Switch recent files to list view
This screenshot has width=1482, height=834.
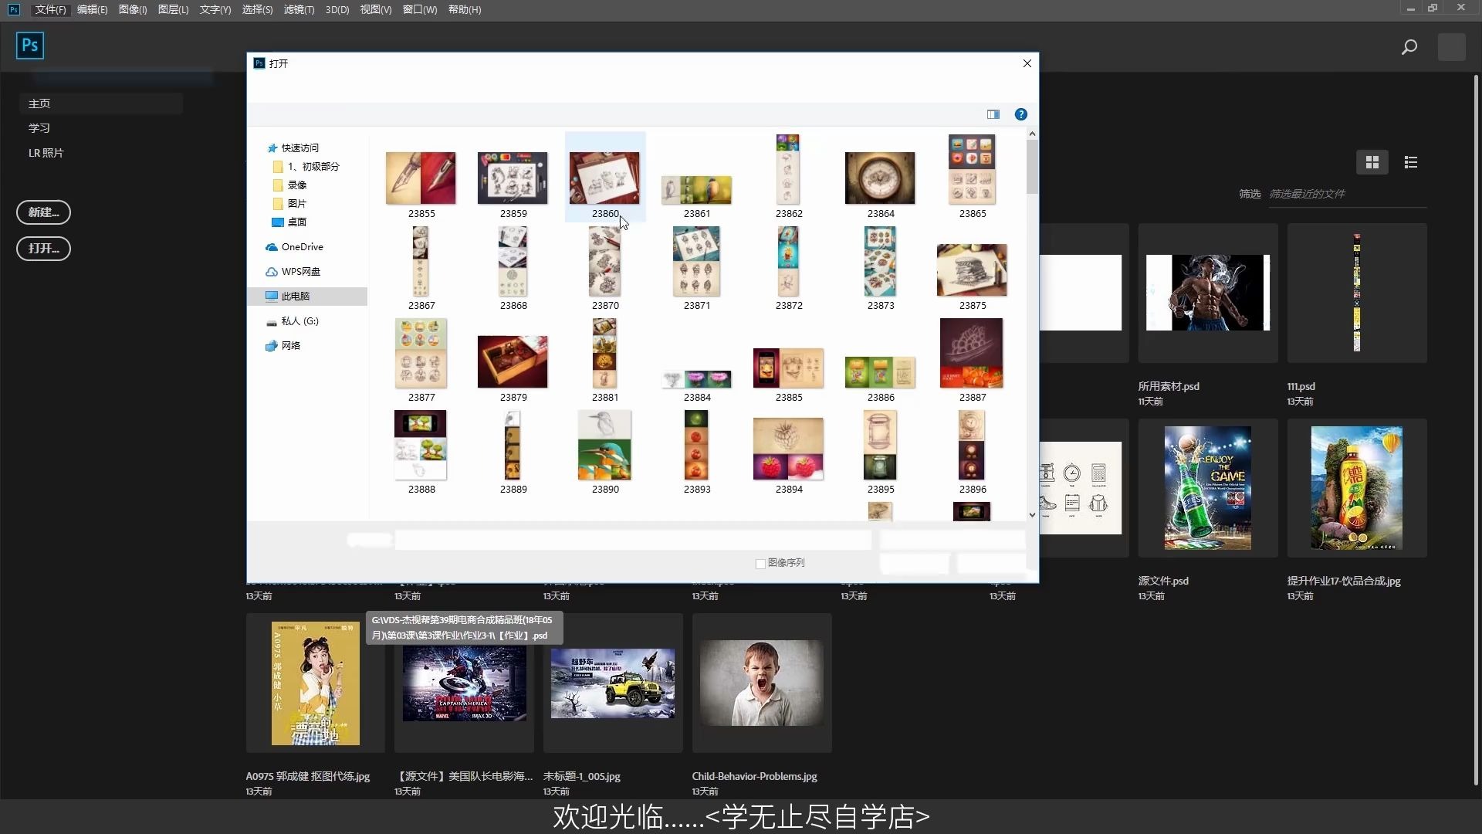(x=1411, y=162)
